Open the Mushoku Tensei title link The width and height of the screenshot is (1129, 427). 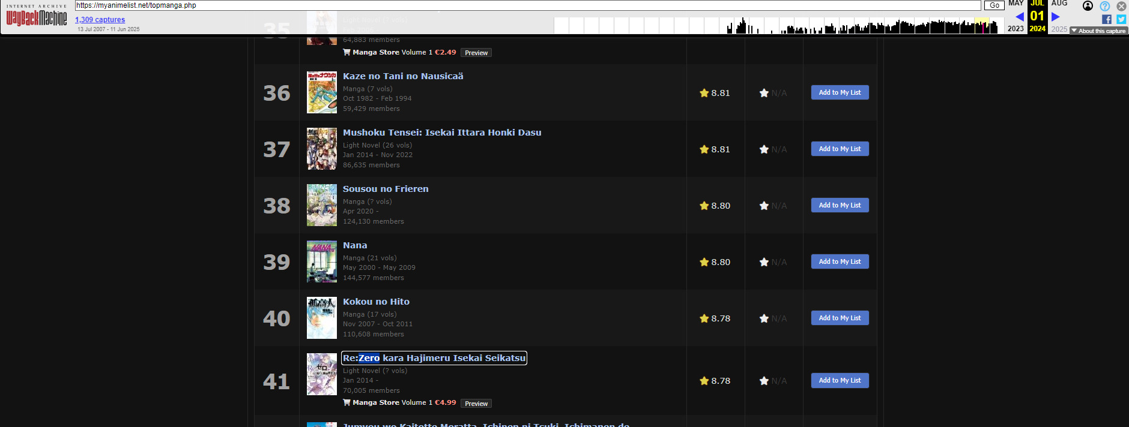point(441,133)
